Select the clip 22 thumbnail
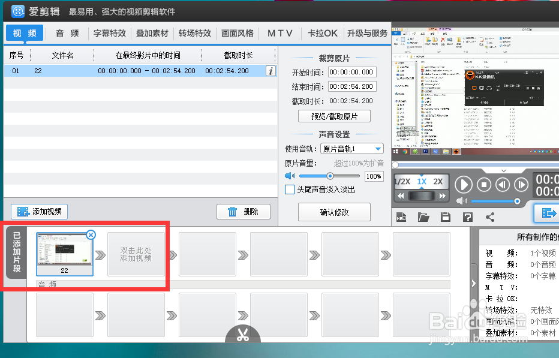Viewport: 559px width, 358px height. 65,254
